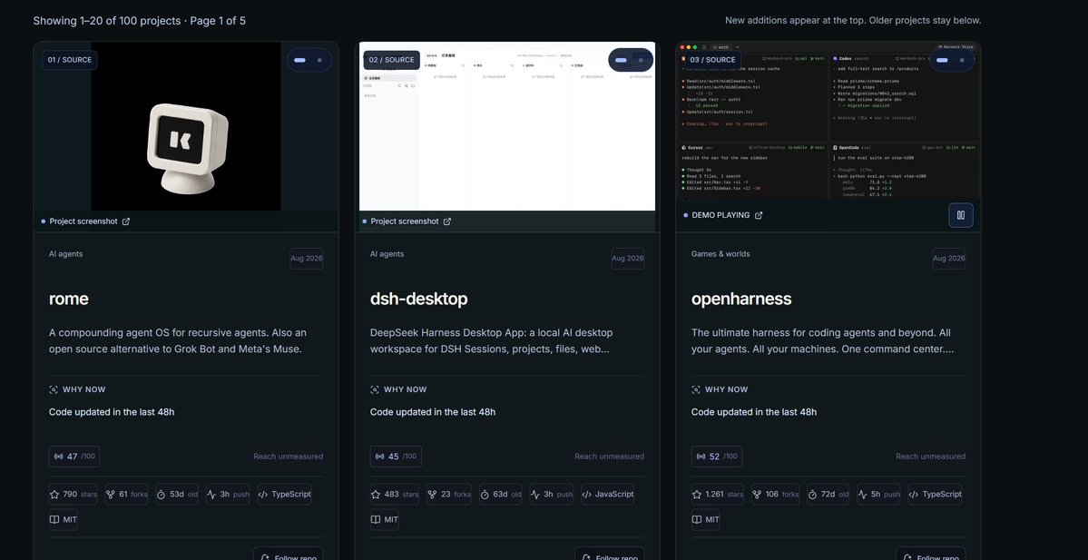Click the WHY NOW icon on openharness card
This screenshot has height=560, width=1088.
(696, 389)
